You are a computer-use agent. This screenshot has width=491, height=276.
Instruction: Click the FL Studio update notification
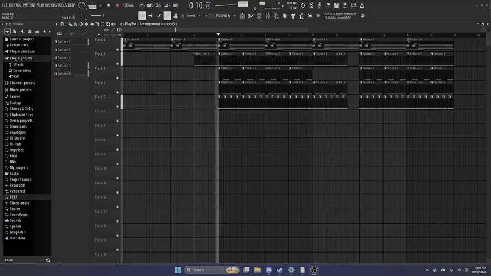pos(340,15)
